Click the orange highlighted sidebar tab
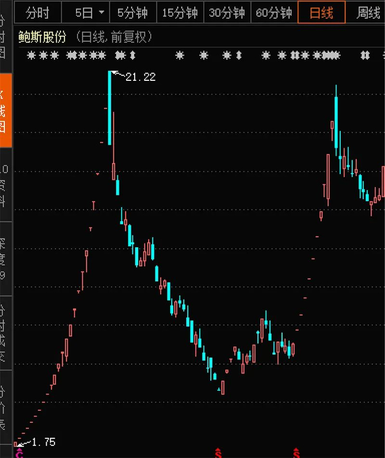Viewport: 385px width, 458px height. (x=6, y=110)
